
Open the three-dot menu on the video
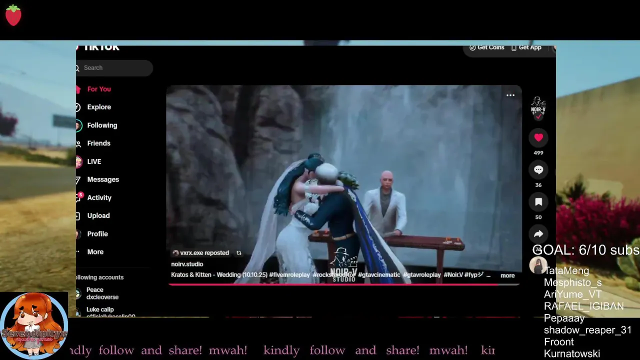(510, 95)
